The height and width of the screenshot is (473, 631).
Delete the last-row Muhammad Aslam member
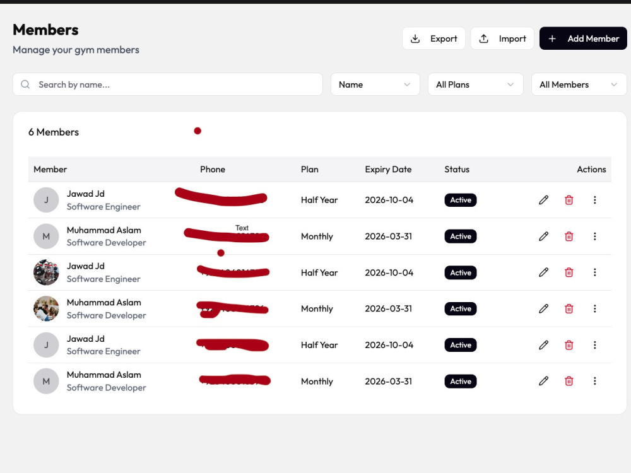(x=569, y=381)
